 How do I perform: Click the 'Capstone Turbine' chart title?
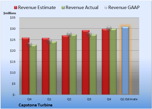click(x=35, y=105)
